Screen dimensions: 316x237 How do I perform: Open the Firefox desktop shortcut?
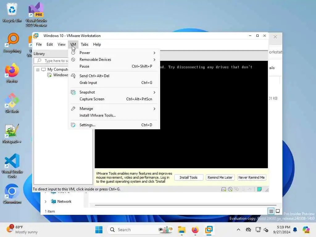[x=12, y=73]
